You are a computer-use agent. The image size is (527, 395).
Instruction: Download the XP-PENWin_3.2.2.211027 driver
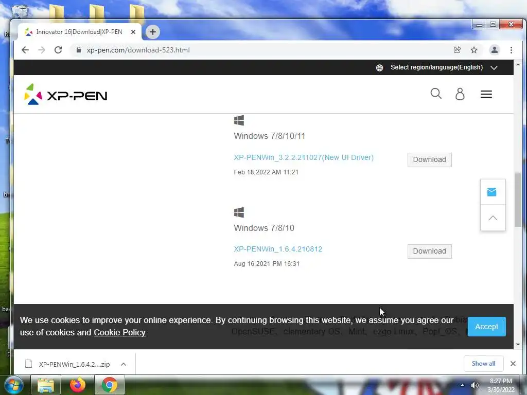(x=430, y=159)
